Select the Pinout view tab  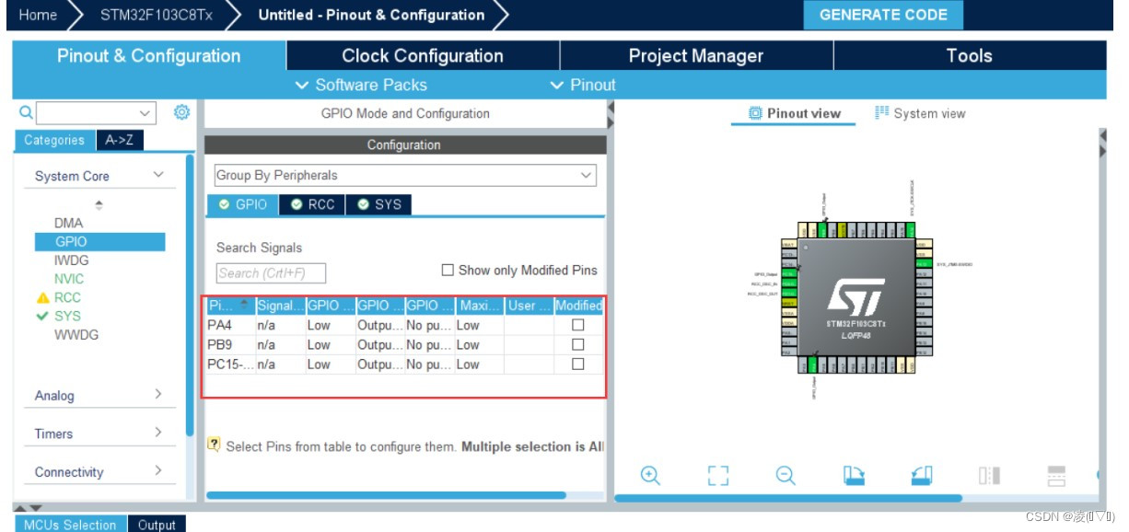[794, 113]
